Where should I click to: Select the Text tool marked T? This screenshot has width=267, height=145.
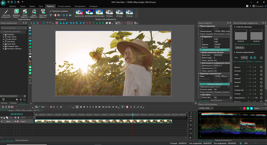click(x=30, y=51)
